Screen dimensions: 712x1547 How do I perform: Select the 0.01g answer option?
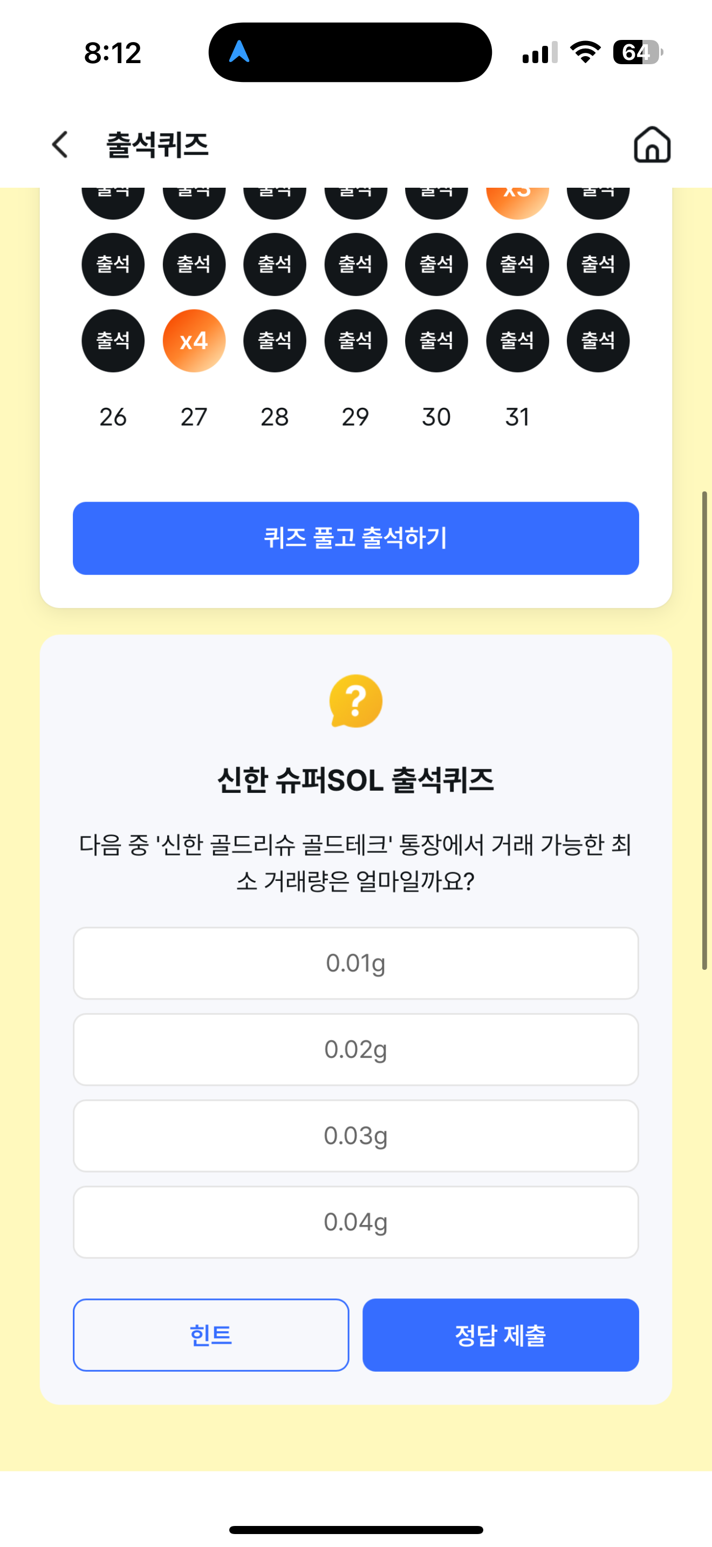[x=356, y=963]
